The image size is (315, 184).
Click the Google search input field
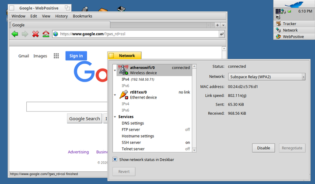[x=67, y=107]
